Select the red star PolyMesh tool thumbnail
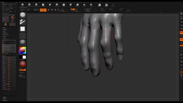This screenshot has width=183, height=103. click(12, 21)
